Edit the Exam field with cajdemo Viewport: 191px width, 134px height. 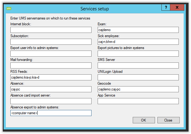[138, 30]
